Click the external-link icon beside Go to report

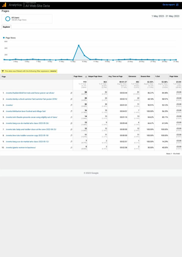[x=177, y=5]
